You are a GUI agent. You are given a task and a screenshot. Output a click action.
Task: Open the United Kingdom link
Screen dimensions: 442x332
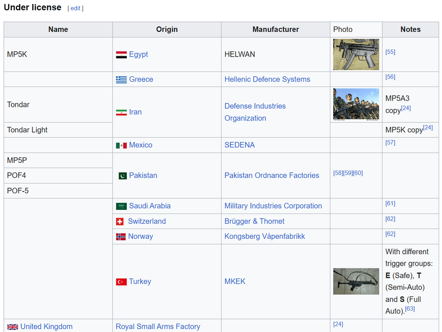click(46, 326)
